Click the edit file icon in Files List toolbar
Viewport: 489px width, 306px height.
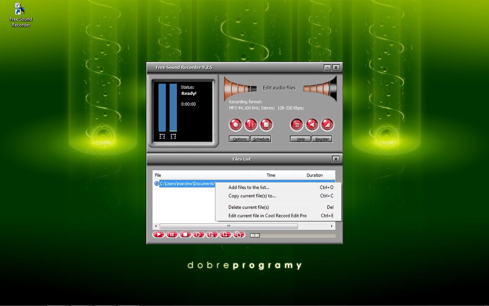pos(199,234)
